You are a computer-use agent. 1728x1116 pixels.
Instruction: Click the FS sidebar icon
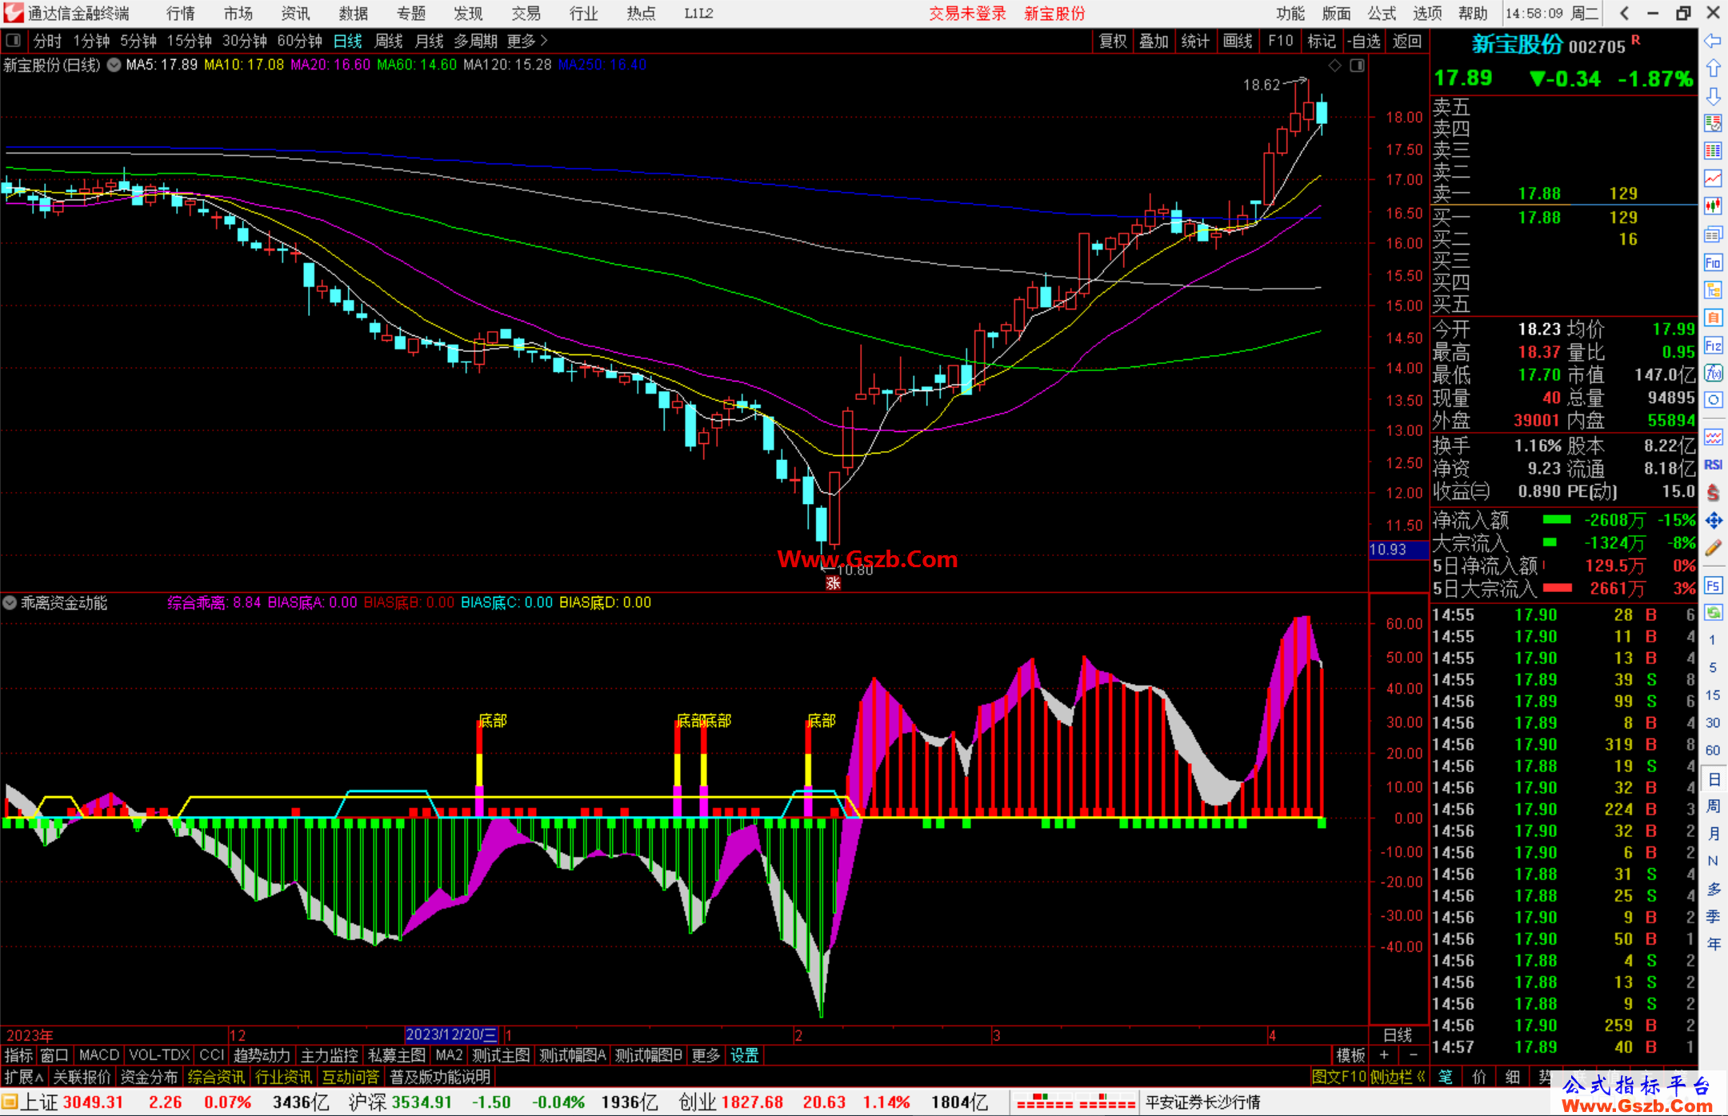coord(1713,586)
